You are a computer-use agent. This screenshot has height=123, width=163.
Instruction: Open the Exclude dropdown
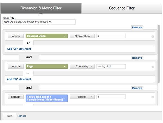coord(16,97)
